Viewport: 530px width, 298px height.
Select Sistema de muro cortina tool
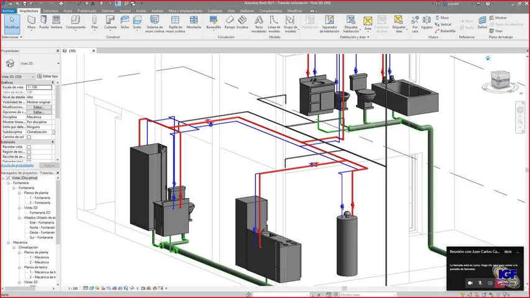(154, 24)
